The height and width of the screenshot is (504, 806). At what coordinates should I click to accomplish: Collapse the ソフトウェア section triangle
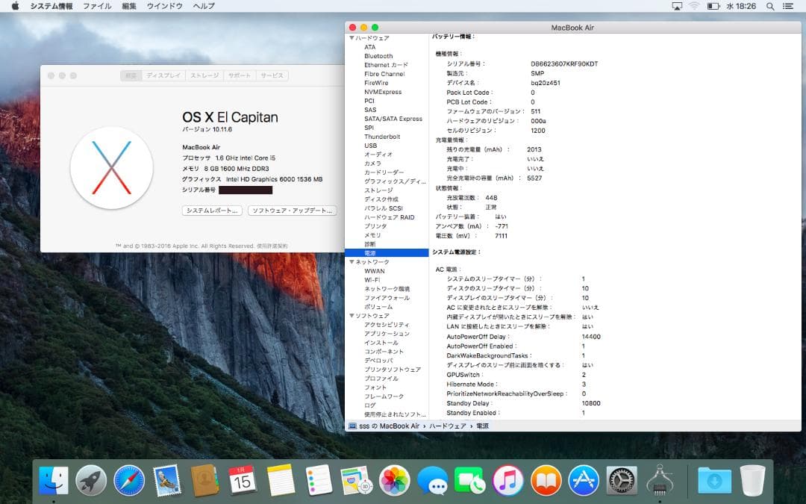pyautogui.click(x=352, y=316)
